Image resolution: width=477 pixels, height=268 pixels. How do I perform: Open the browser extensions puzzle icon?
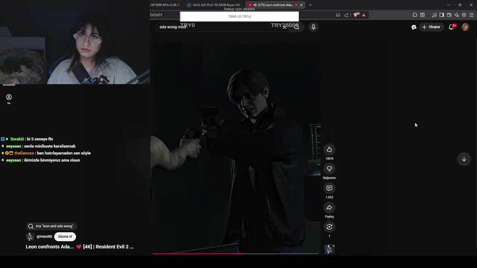tap(415, 15)
